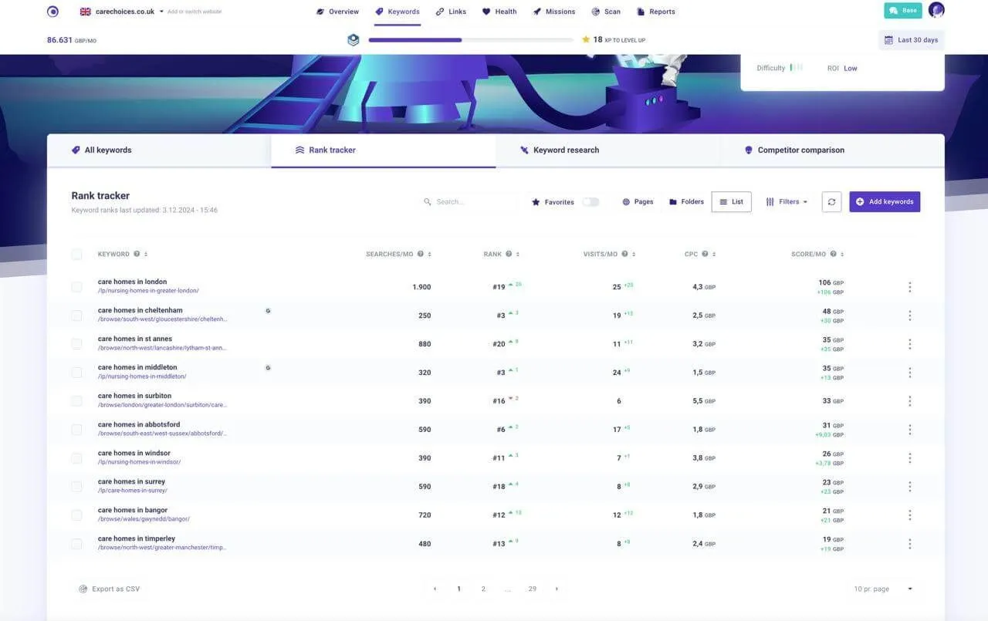This screenshot has width=988, height=621.
Task: Export the table as CSV
Action: [x=110, y=589]
